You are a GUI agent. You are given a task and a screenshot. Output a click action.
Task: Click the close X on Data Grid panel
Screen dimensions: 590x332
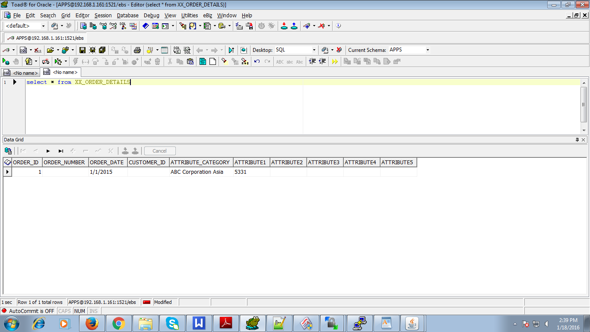click(584, 140)
